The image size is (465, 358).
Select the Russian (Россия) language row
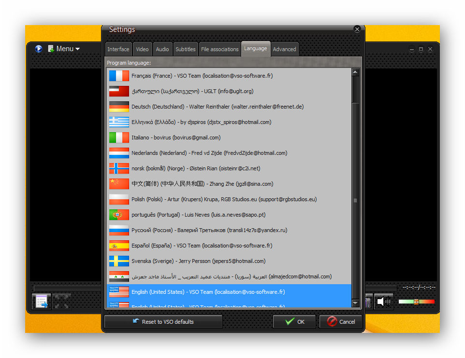(x=229, y=230)
